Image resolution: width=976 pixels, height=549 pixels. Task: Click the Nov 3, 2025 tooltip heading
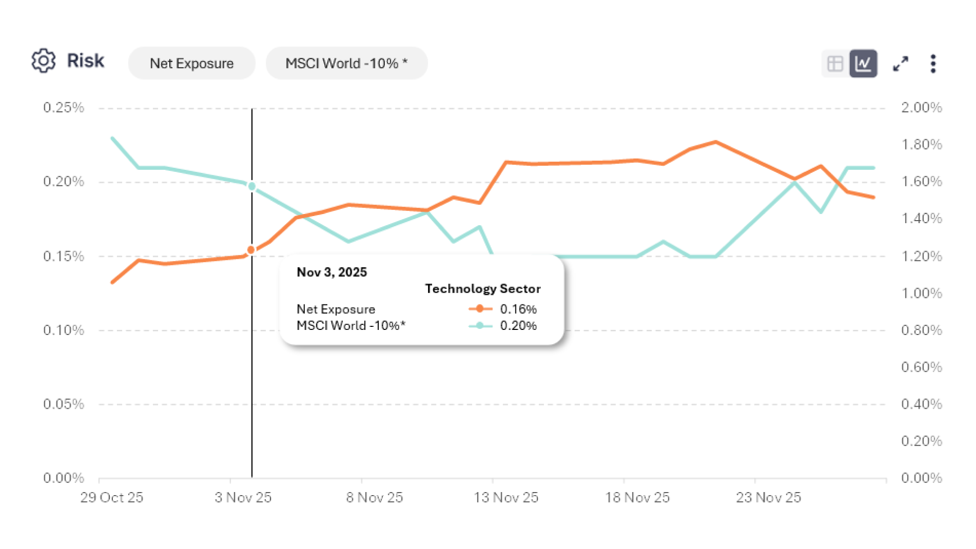[331, 272]
